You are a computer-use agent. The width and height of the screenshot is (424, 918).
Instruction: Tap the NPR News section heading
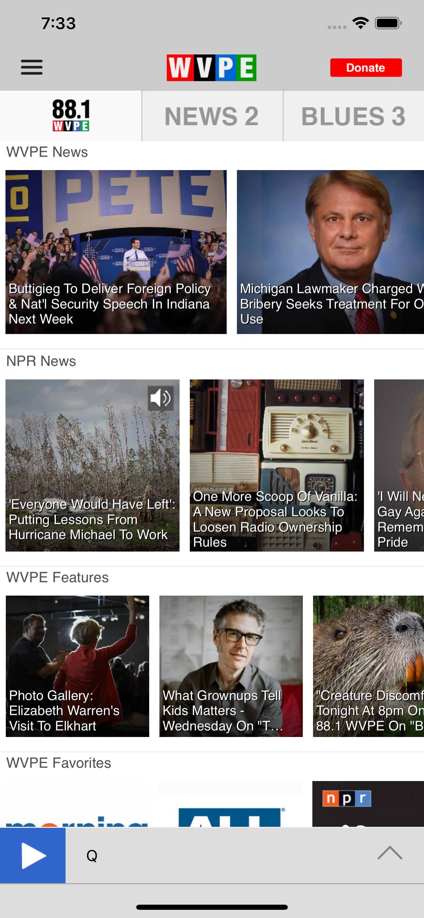(41, 361)
